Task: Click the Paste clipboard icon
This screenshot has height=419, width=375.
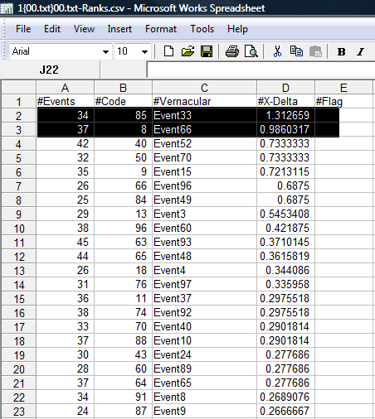Action: pos(315,51)
